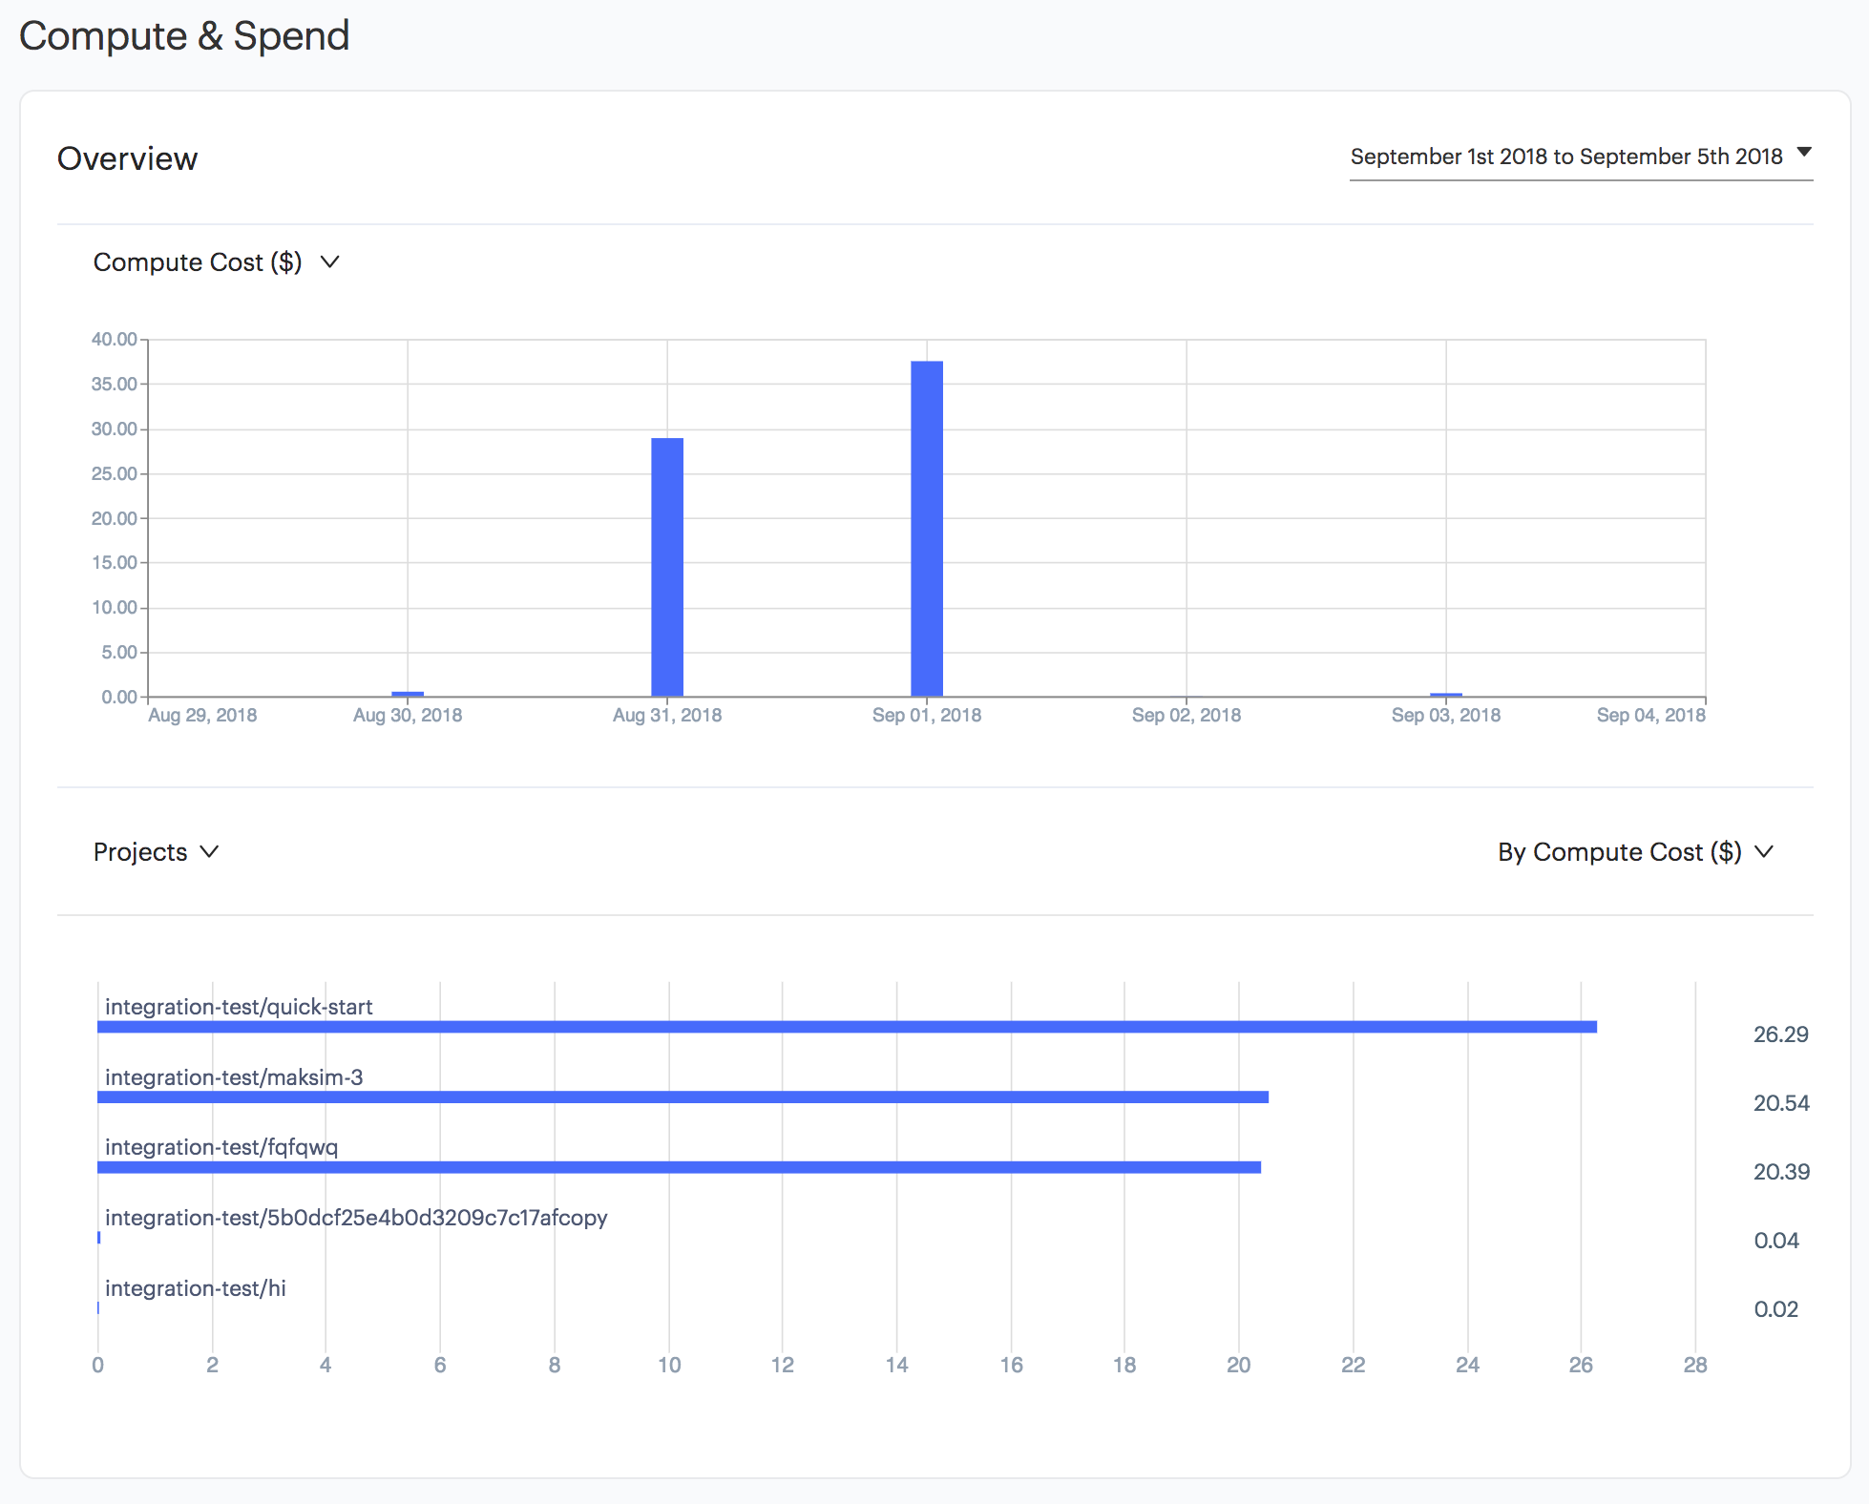Select the integration-test/maksim-3 project label
Viewport: 1869px width, 1504px height.
click(x=234, y=1077)
